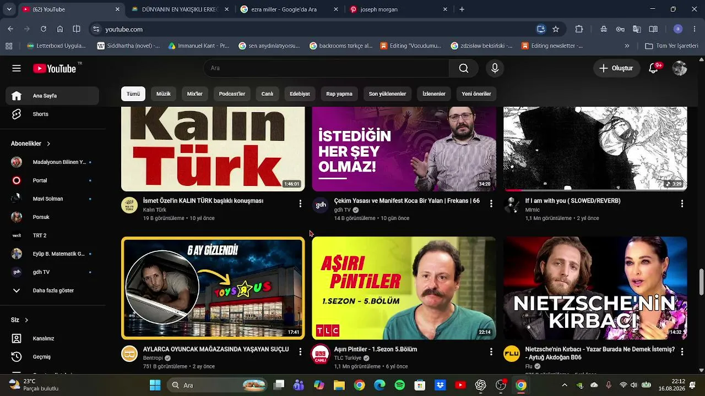705x396 pixels.
Task: Open Spotify from the taskbar
Action: tap(400, 385)
